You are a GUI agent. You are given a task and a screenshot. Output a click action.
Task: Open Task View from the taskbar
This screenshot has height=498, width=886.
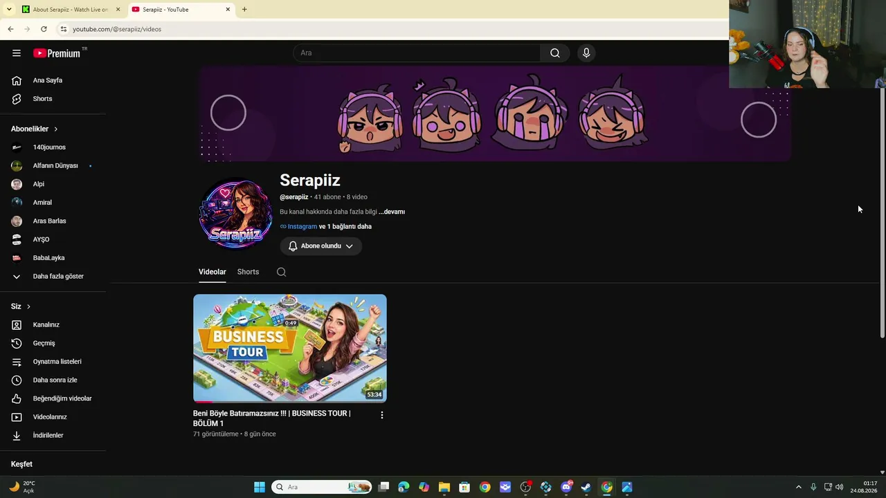point(383,487)
